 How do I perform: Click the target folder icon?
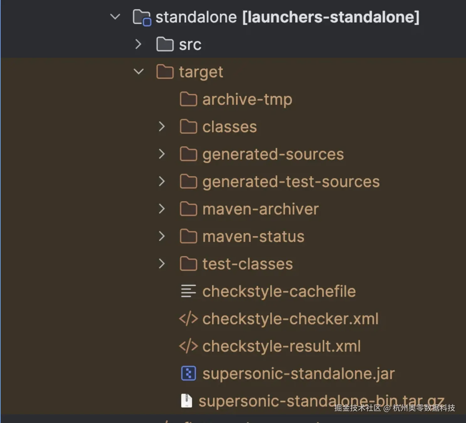[x=165, y=72]
